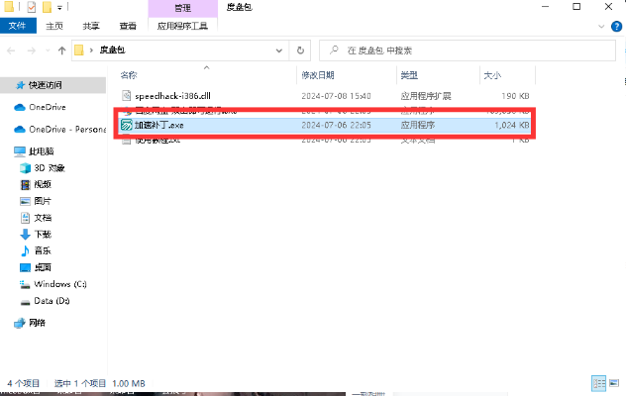The height and width of the screenshot is (396, 626).
Task: Switch to large icons view in status bar
Action: (612, 382)
